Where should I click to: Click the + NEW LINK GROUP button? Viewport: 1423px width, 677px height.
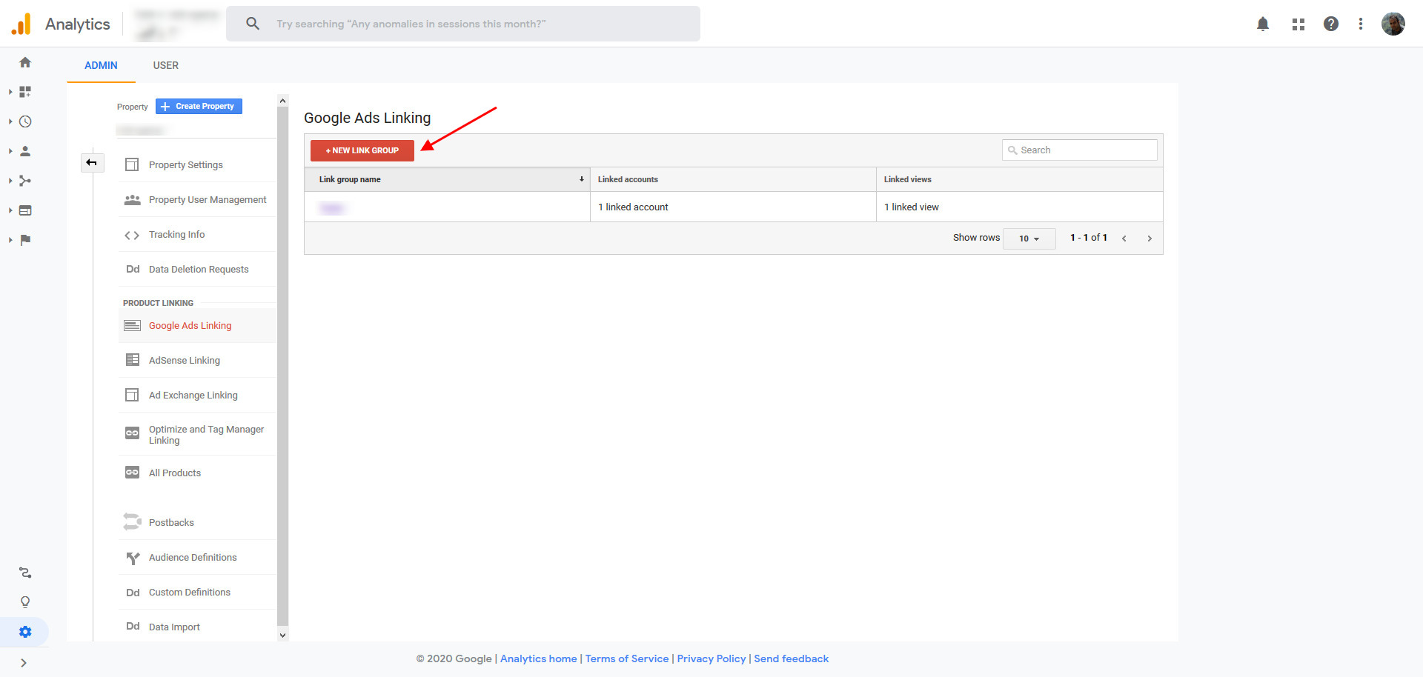tap(362, 150)
